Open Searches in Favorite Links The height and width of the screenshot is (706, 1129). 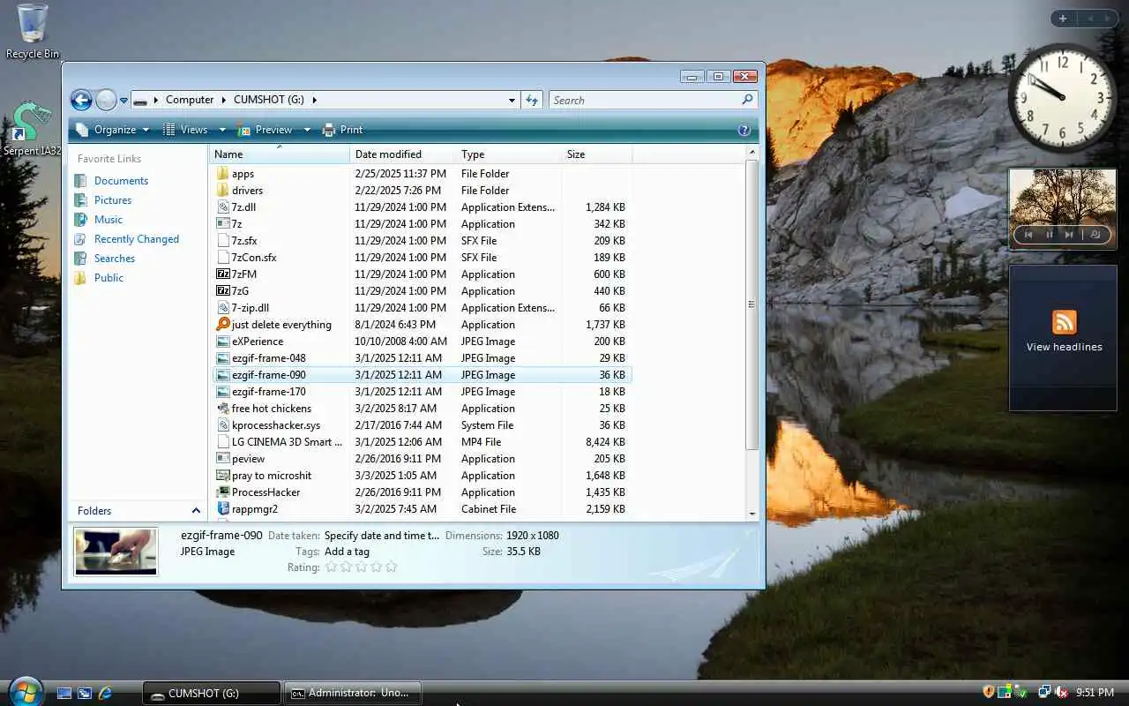coord(115,259)
